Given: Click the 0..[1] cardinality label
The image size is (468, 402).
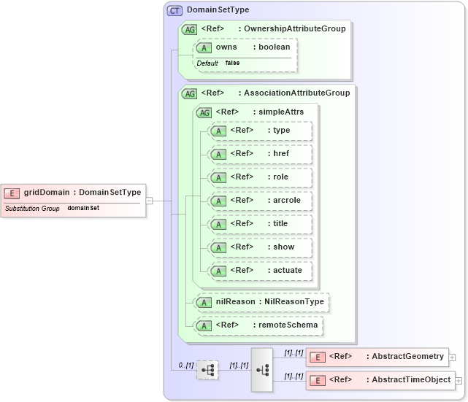Looking at the screenshot, I should [186, 366].
